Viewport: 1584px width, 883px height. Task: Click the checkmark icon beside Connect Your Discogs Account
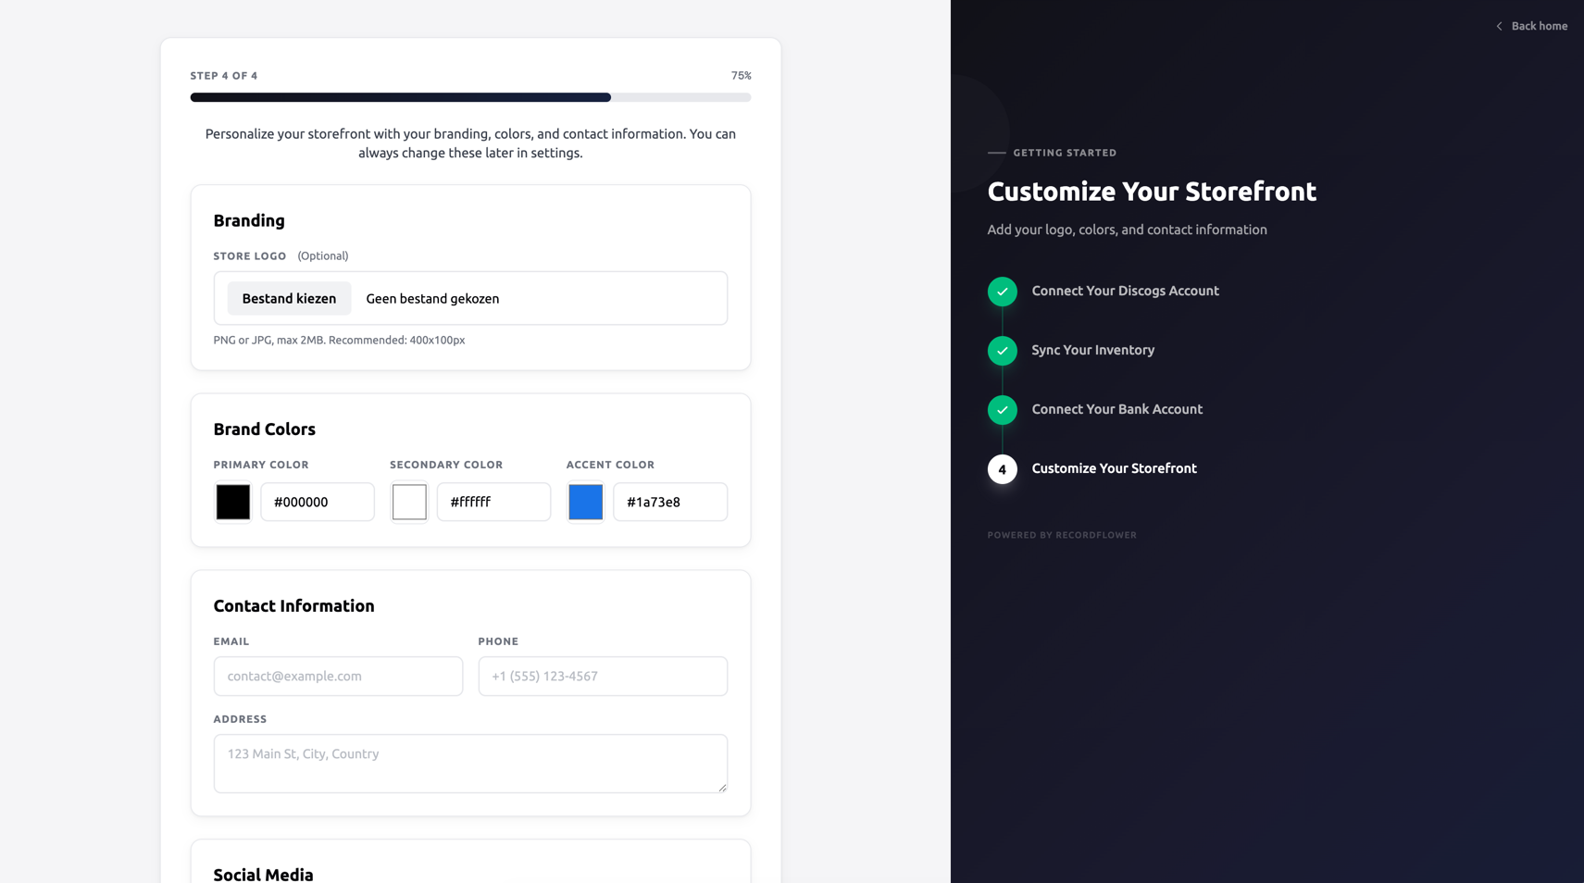[1002, 291]
